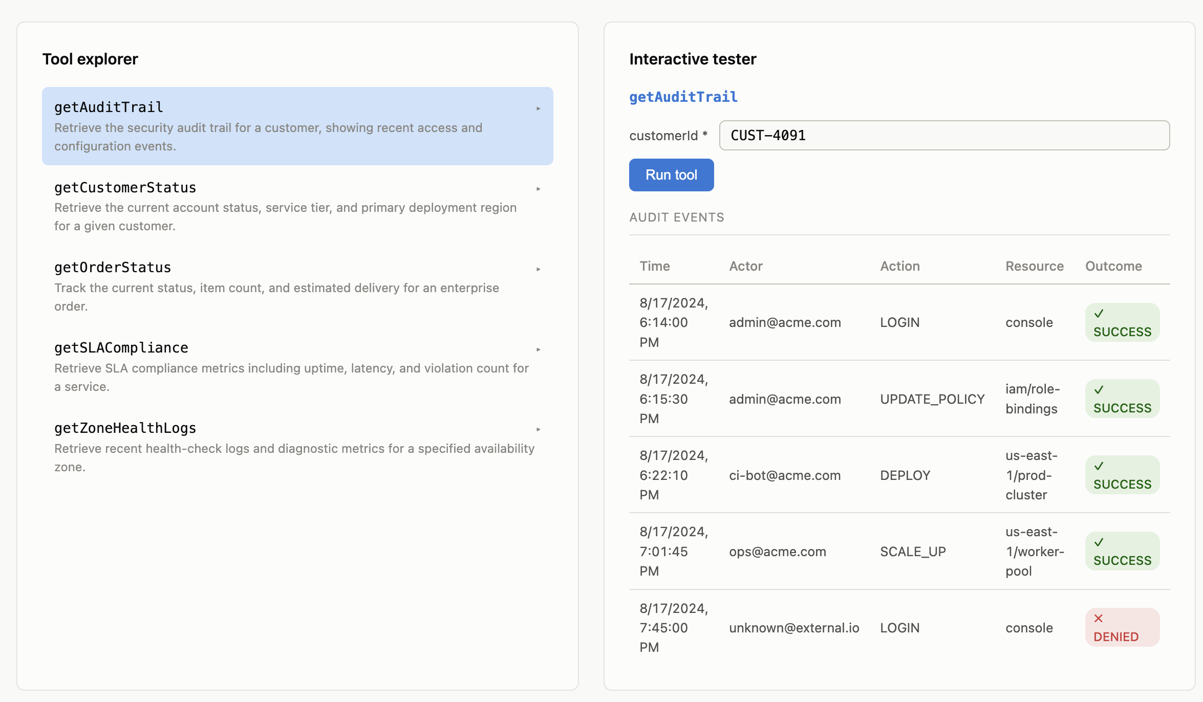The width and height of the screenshot is (1203, 702).
Task: Select the getSLACompliance tool name
Action: coord(121,348)
